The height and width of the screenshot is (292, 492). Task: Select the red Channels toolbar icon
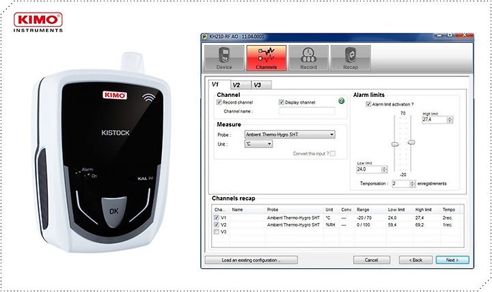(x=266, y=58)
